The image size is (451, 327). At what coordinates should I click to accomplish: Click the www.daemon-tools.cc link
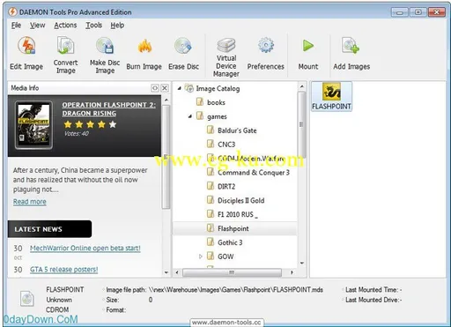coord(226,323)
